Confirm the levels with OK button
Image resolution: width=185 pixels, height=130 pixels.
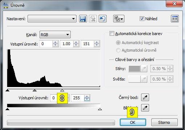133,122
